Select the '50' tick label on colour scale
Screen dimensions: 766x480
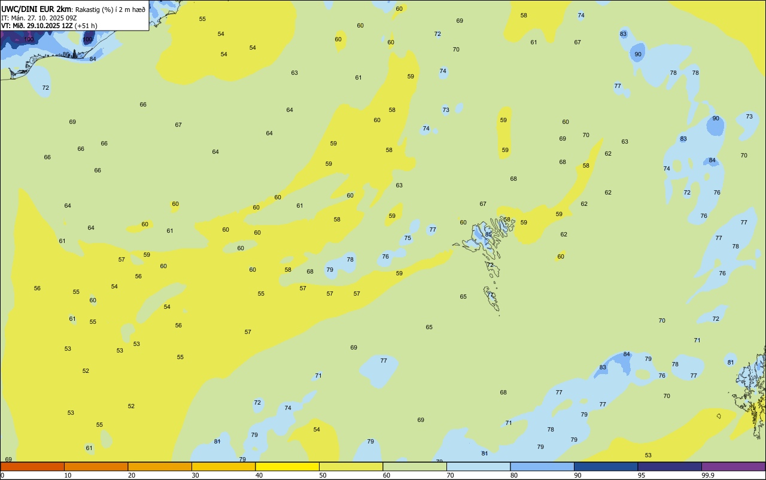[x=323, y=475]
